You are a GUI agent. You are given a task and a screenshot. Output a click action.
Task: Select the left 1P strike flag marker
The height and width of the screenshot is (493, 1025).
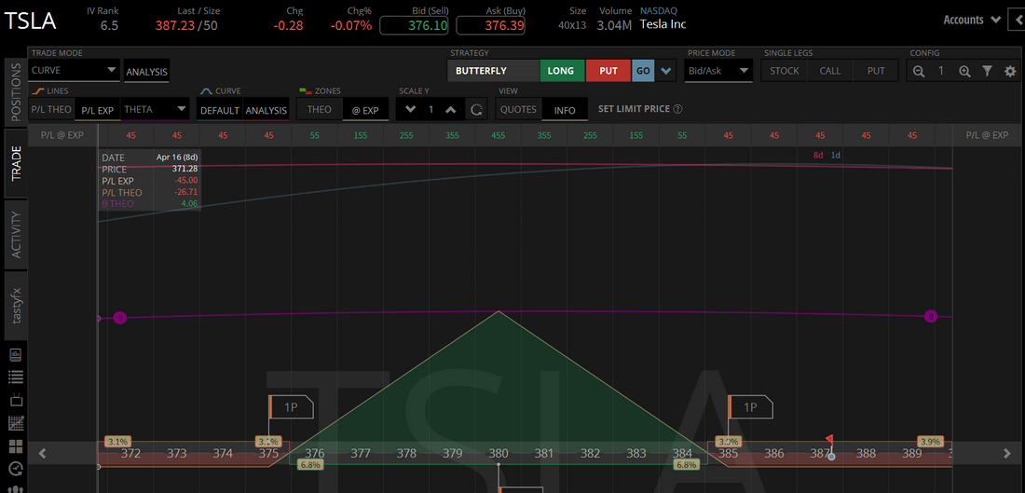(x=290, y=407)
